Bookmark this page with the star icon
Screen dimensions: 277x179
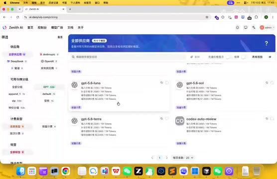207,17
